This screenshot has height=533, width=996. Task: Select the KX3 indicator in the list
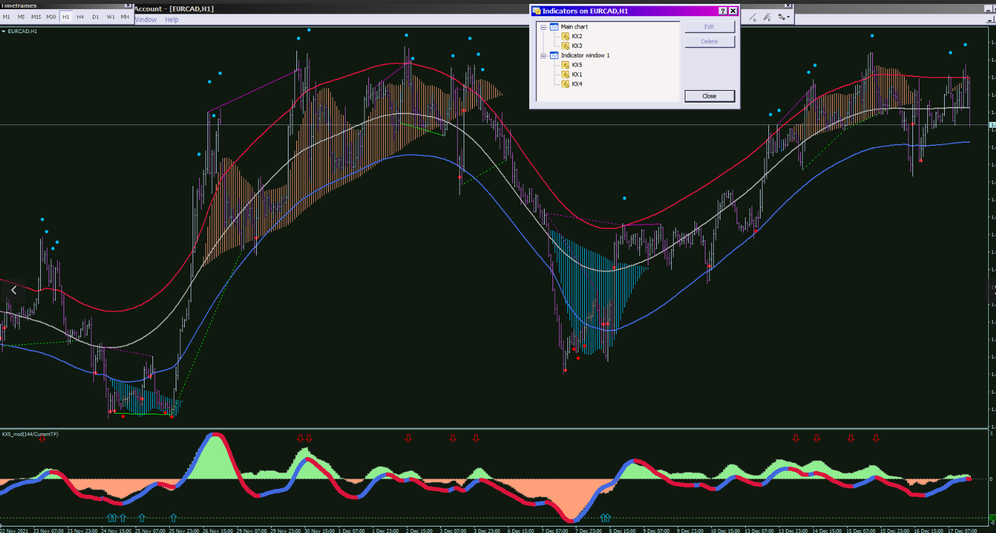click(576, 46)
